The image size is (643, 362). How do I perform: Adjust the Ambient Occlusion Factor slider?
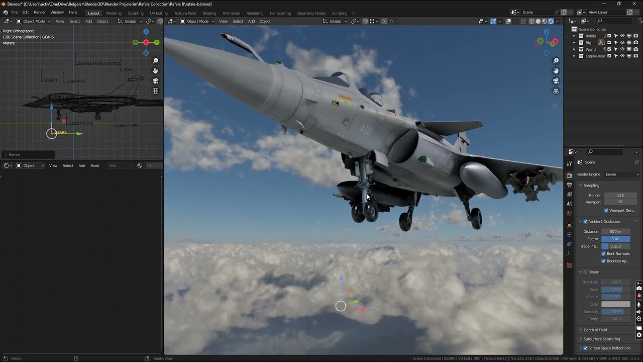pos(615,239)
